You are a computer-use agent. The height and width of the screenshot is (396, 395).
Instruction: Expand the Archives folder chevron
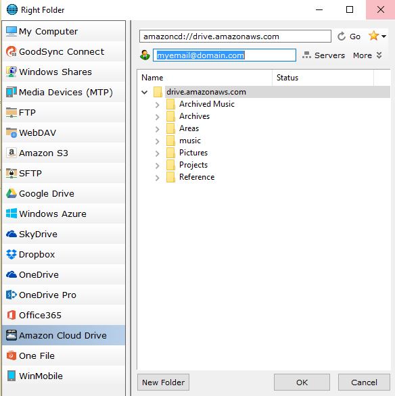157,117
